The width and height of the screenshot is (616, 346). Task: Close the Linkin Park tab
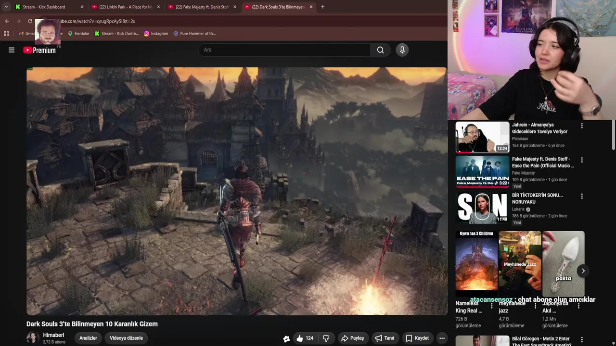(x=158, y=7)
